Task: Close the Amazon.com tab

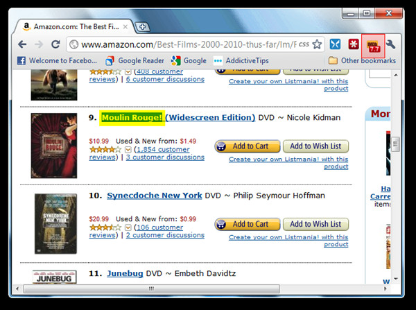Action: click(x=125, y=27)
